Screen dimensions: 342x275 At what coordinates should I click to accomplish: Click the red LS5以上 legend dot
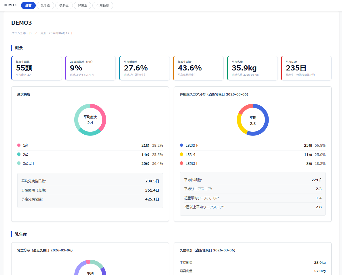click(181, 163)
